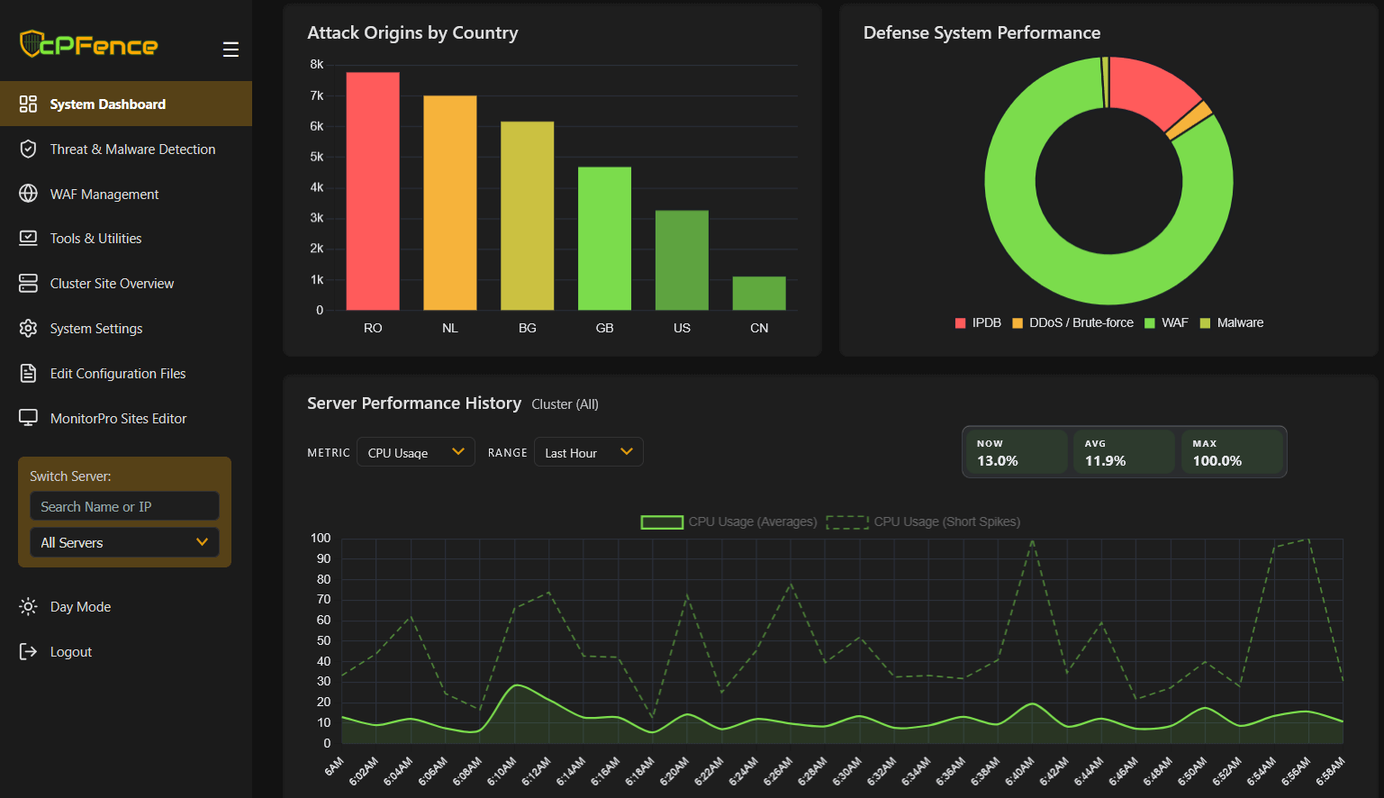1384x798 pixels.
Task: Click the WAF Management globe icon
Action: click(x=28, y=194)
